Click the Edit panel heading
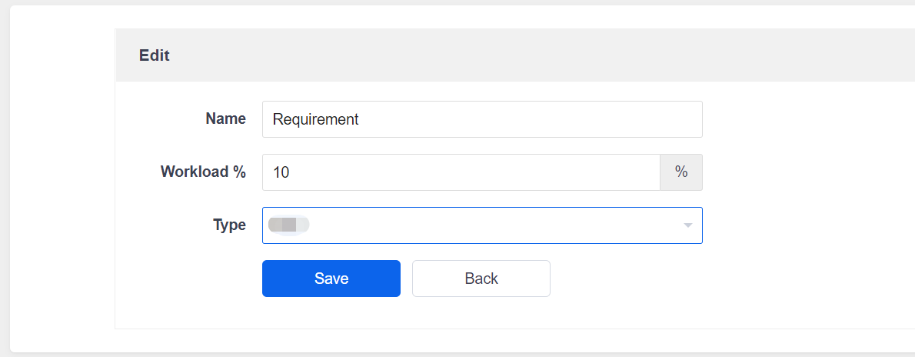The height and width of the screenshot is (357, 915). click(x=155, y=55)
